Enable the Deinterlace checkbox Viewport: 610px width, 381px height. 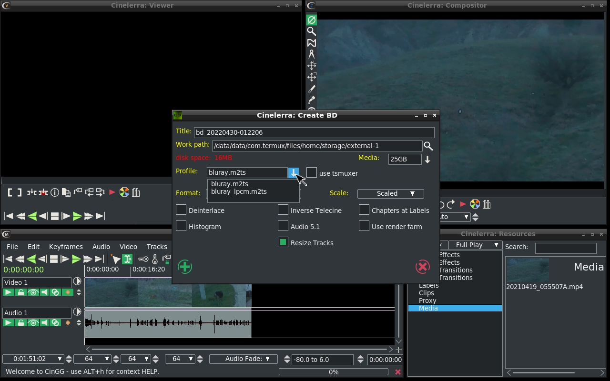coord(181,210)
